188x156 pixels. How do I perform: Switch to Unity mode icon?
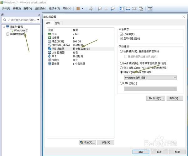click(141, 9)
